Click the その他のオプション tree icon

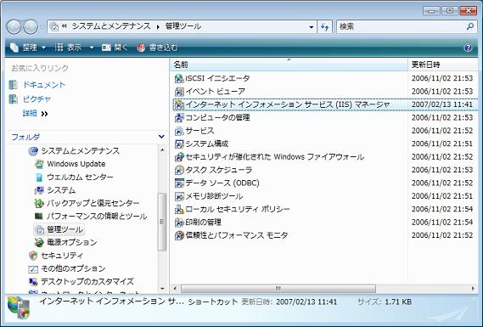tap(33, 268)
